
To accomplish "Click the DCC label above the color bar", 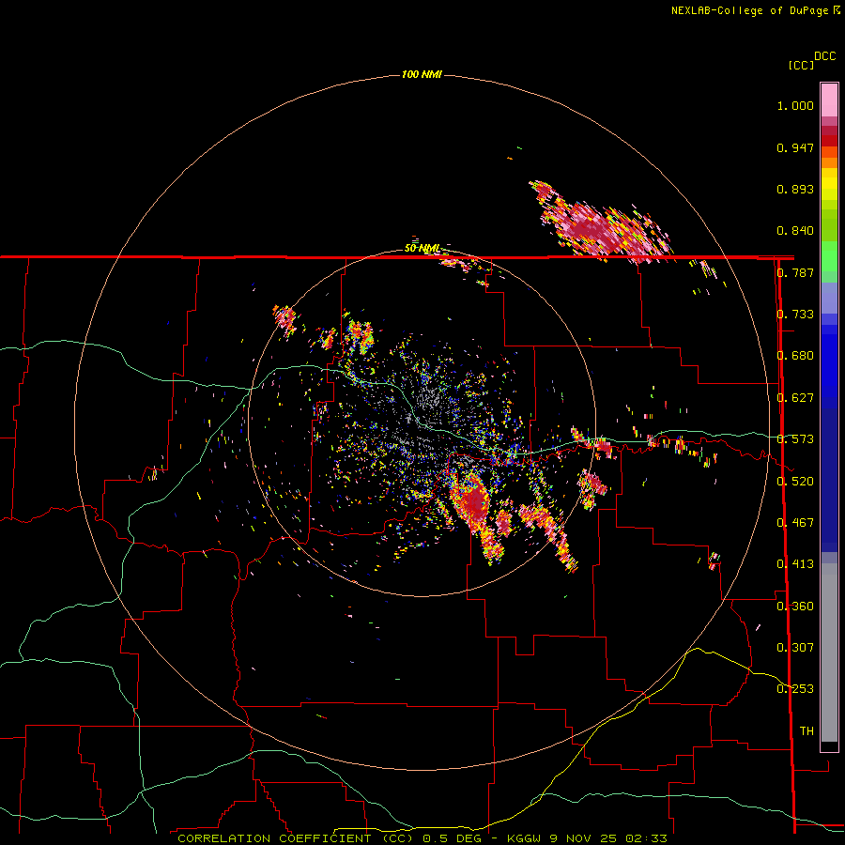I will (x=824, y=56).
